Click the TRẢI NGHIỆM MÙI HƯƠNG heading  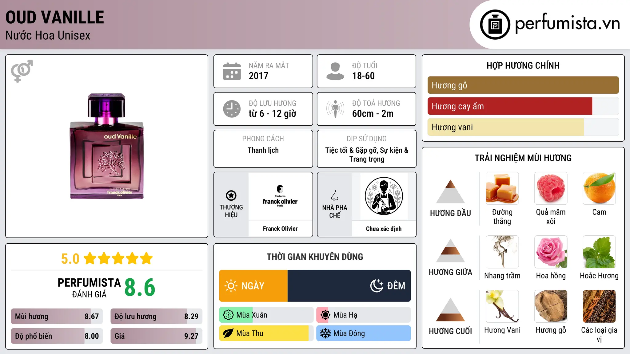pos(523,158)
